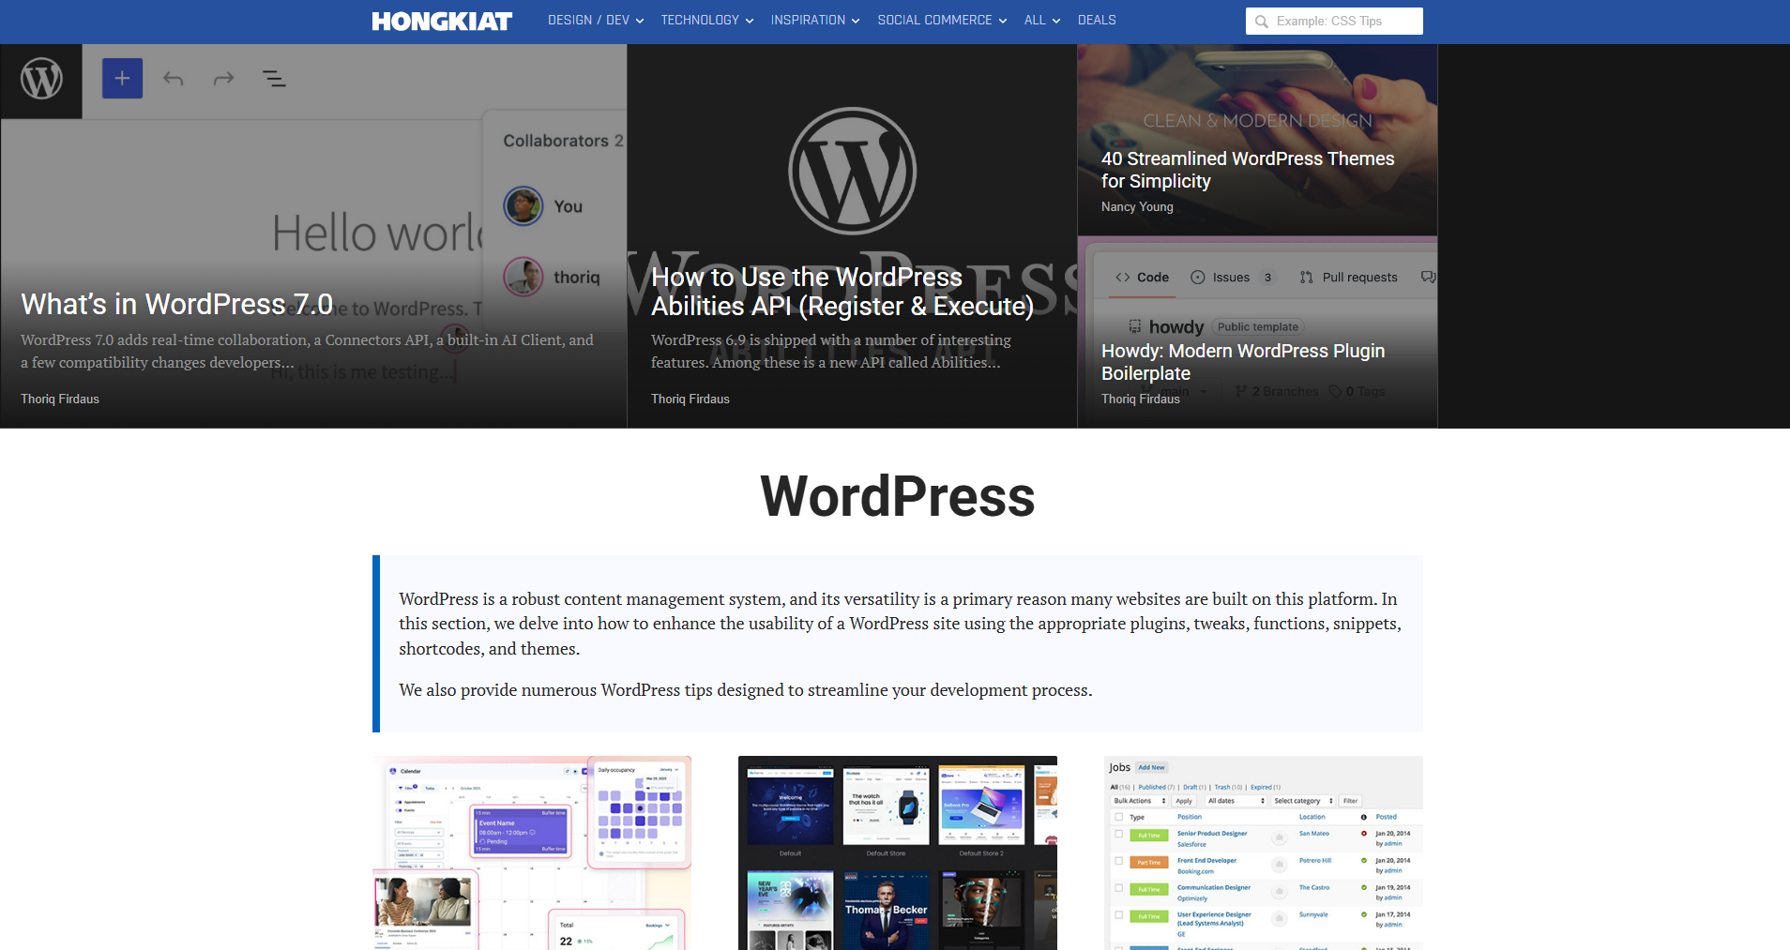This screenshot has height=950, width=1790.
Task: Click author Thoriq Firdaus under Howdy Boilerplate
Action: pyautogui.click(x=1141, y=399)
